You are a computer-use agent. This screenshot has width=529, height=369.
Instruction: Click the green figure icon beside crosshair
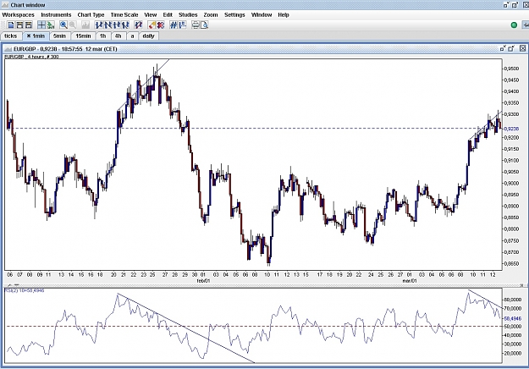pyautogui.click(x=50, y=25)
